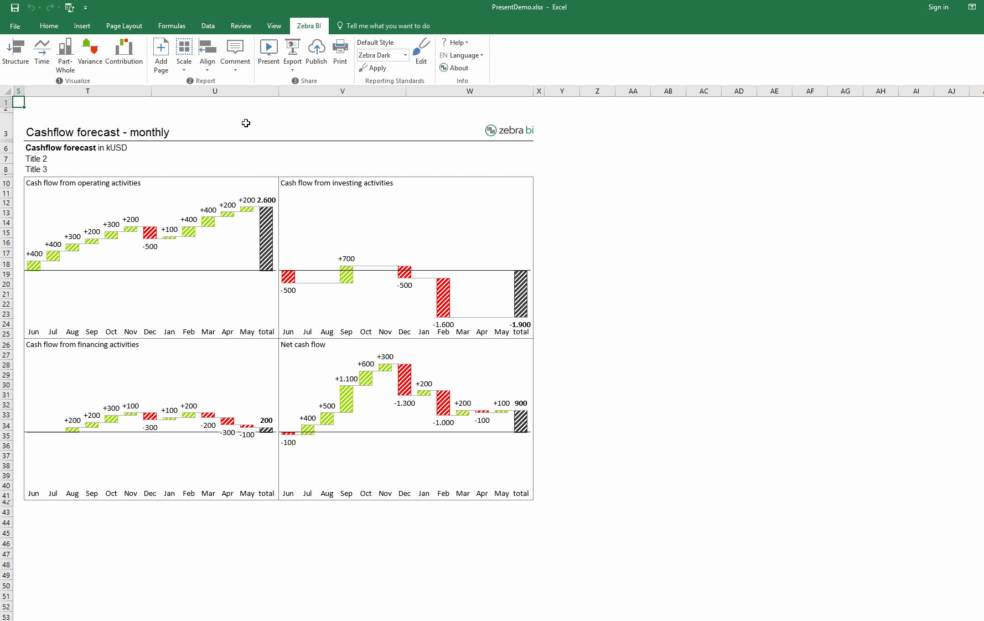Screen dimensions: 984x621
Task: Switch to the Home ribbon tab
Action: (49, 25)
